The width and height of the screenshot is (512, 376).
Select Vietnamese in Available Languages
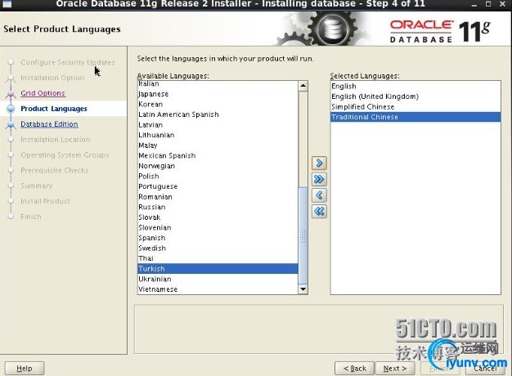click(x=218, y=289)
